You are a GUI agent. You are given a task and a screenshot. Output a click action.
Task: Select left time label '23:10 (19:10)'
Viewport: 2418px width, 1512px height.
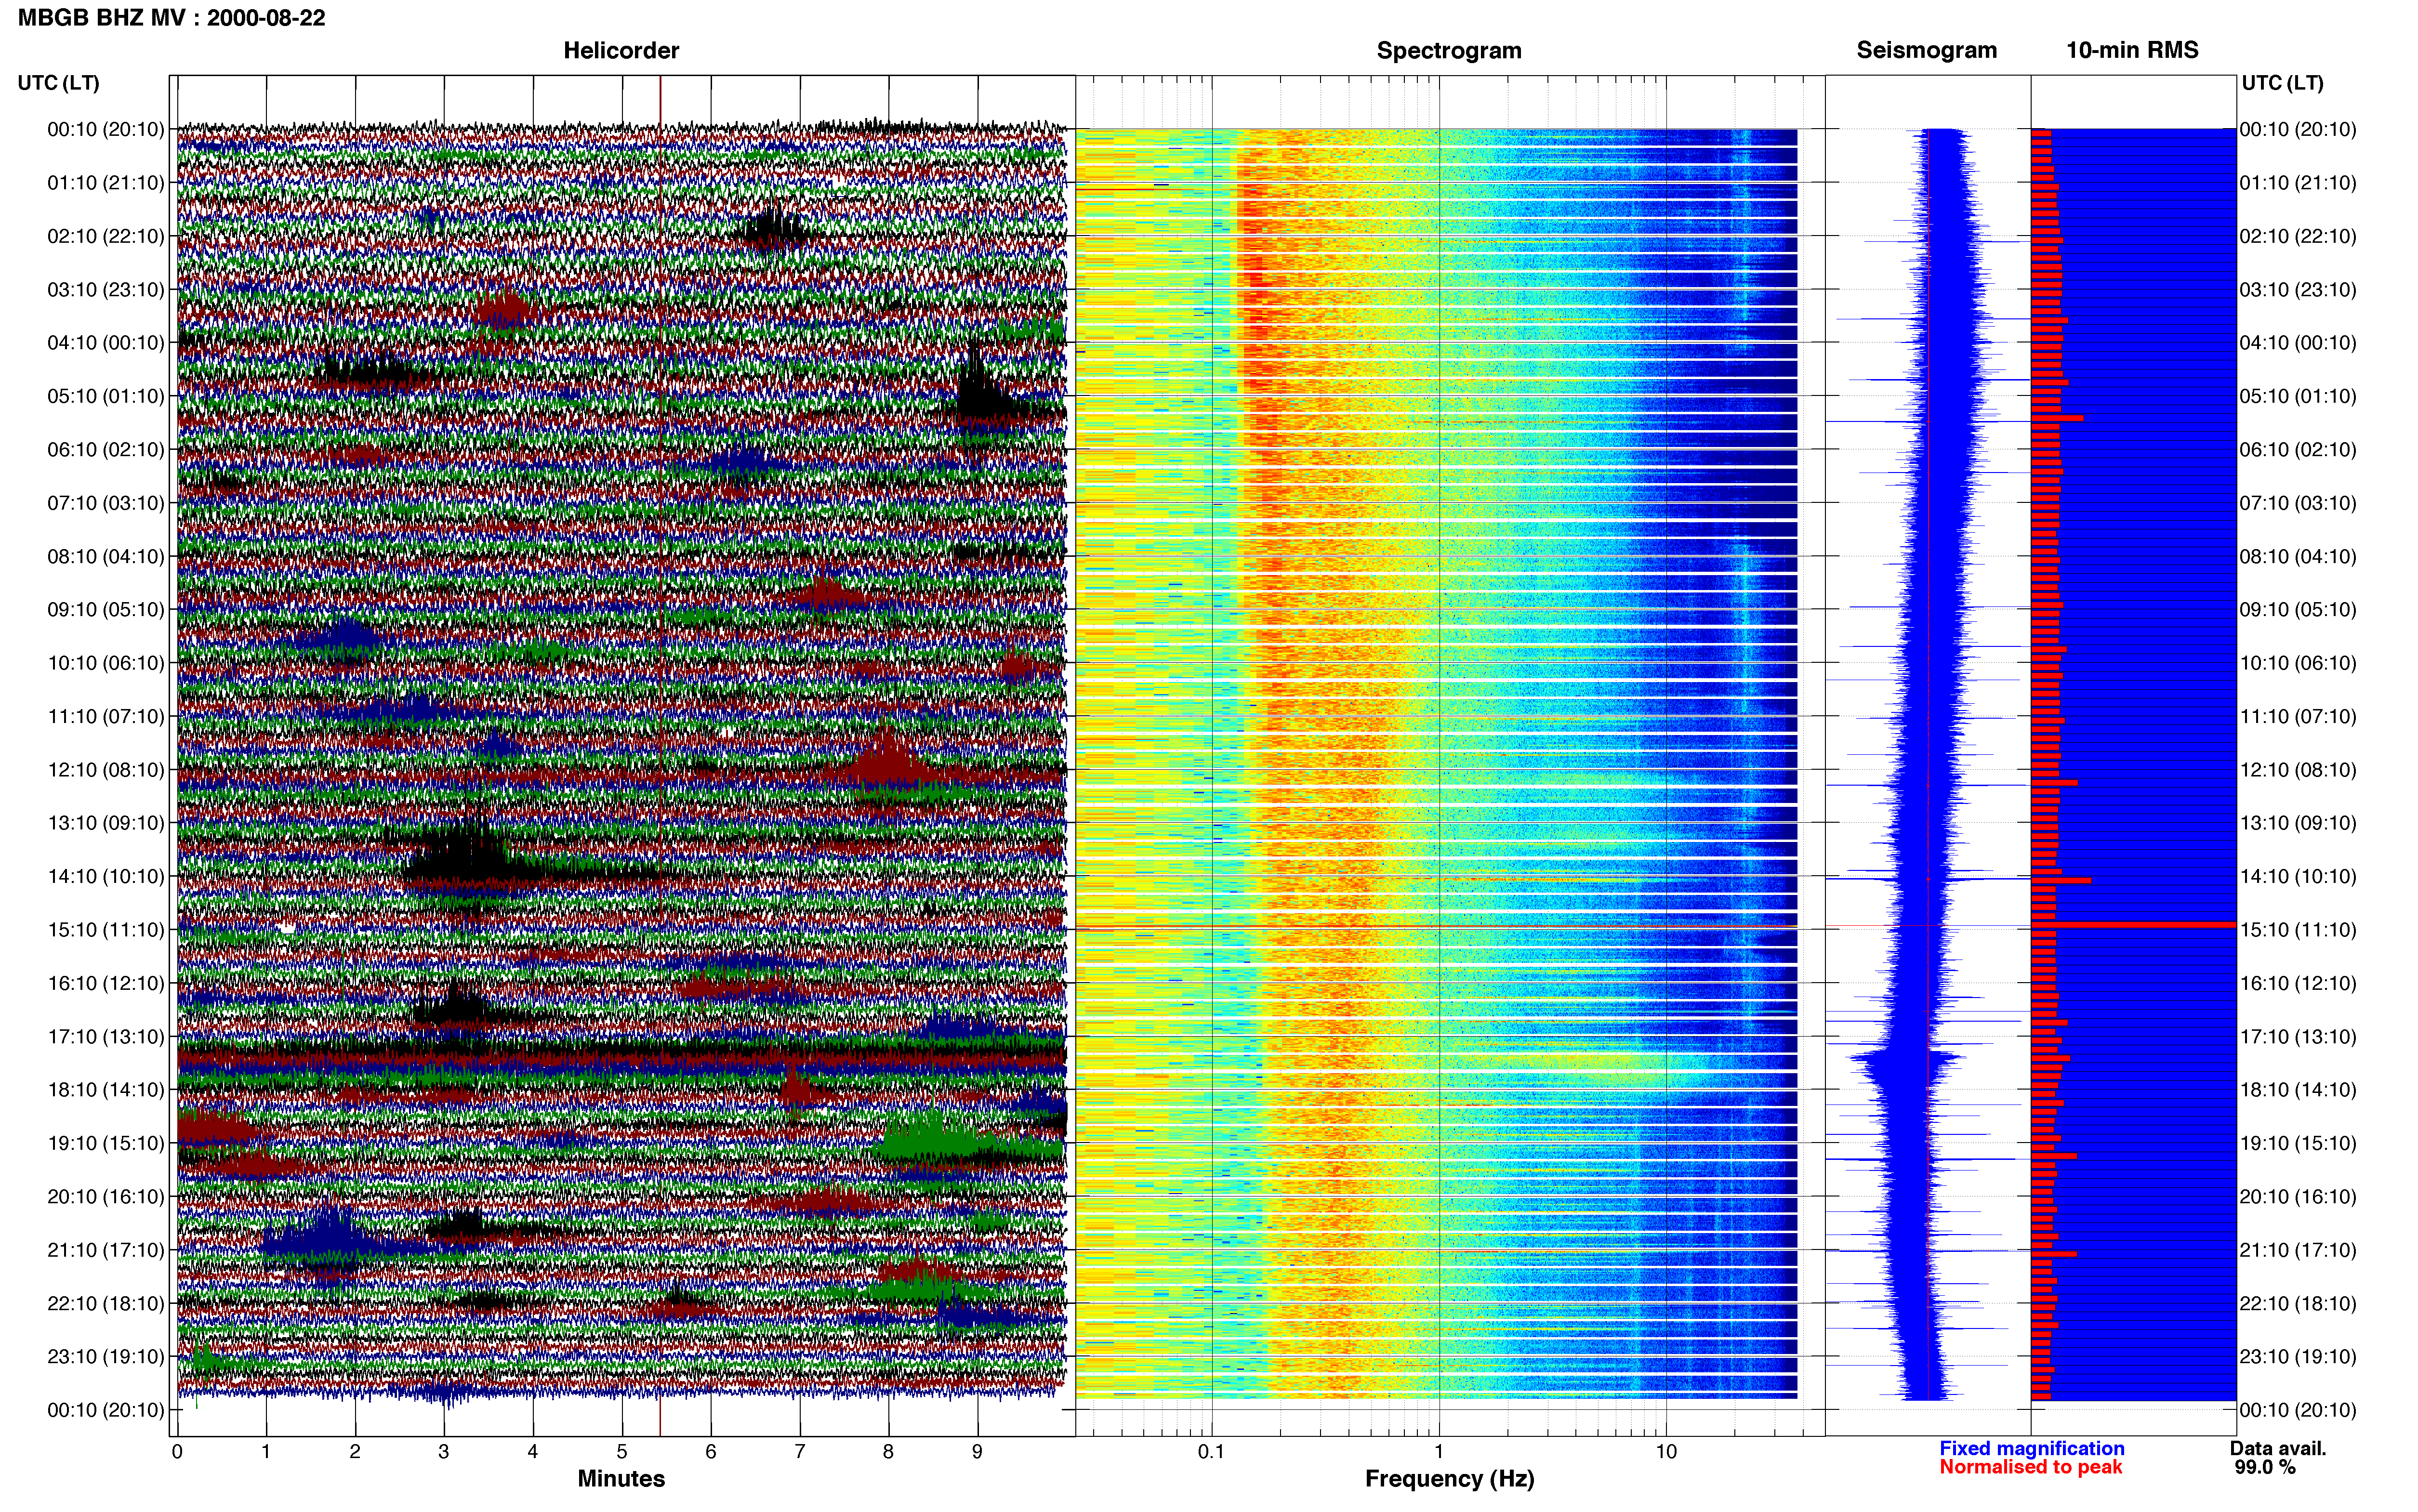pos(106,1356)
